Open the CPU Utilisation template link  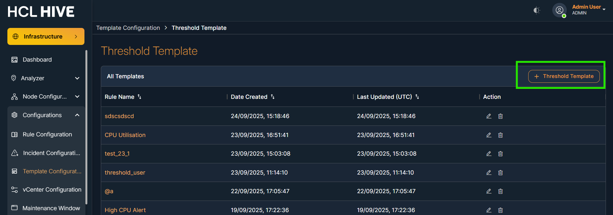(125, 135)
